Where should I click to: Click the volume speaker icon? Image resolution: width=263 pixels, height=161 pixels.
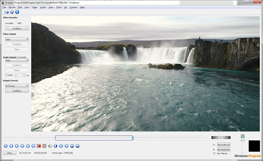242,136
